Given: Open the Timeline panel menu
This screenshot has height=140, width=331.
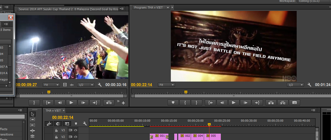Looking at the screenshot, I should pyautogui.click(x=313, y=110).
